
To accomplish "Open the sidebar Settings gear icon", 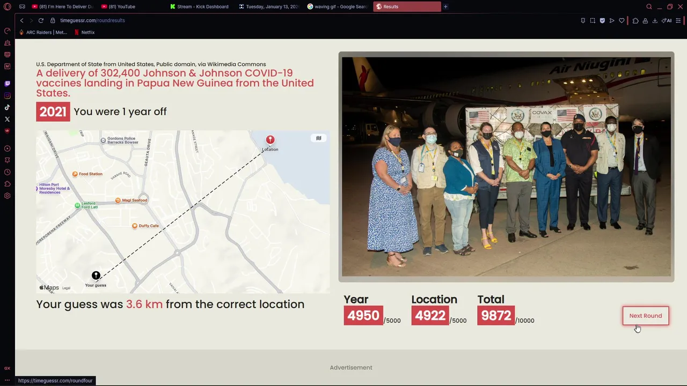I will [x=8, y=196].
